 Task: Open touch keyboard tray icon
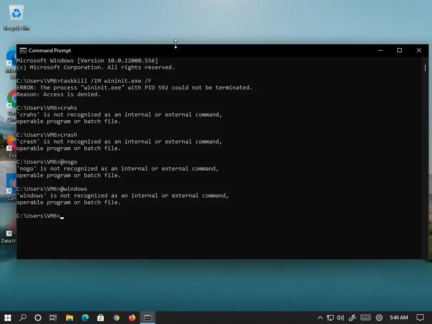(365, 318)
